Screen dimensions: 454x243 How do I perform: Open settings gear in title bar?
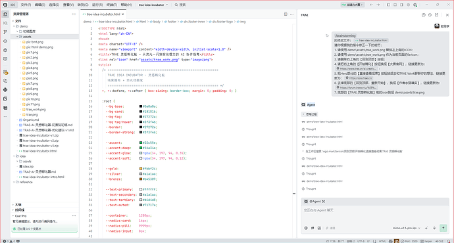pyautogui.click(x=409, y=5)
